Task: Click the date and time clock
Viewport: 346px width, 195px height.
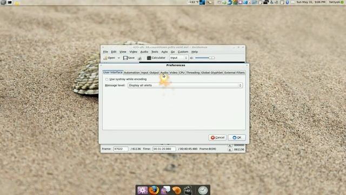Action: (311, 2)
